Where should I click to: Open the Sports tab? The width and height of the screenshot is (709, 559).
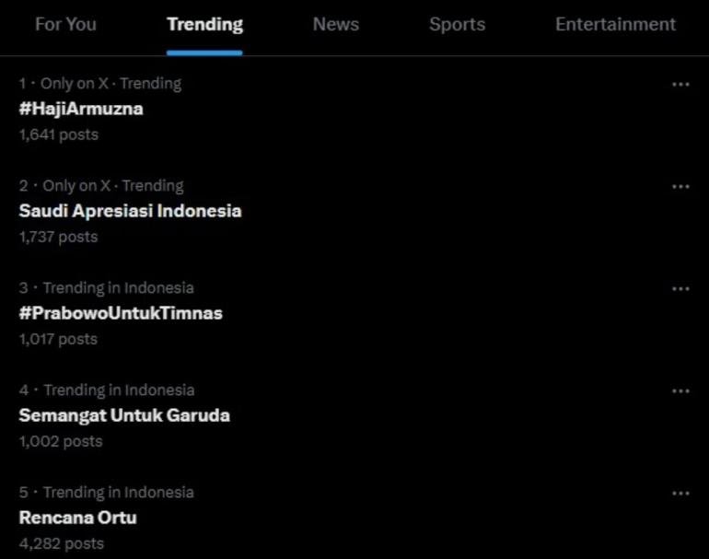click(x=457, y=25)
